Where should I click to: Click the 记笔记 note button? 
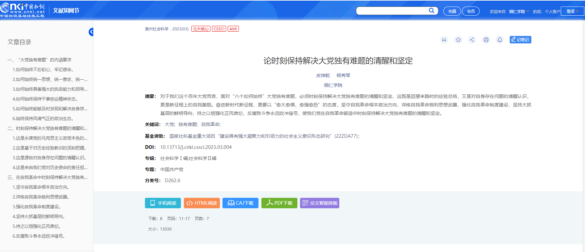pyautogui.click(x=520, y=40)
